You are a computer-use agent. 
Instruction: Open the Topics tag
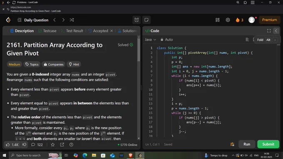click(32, 64)
